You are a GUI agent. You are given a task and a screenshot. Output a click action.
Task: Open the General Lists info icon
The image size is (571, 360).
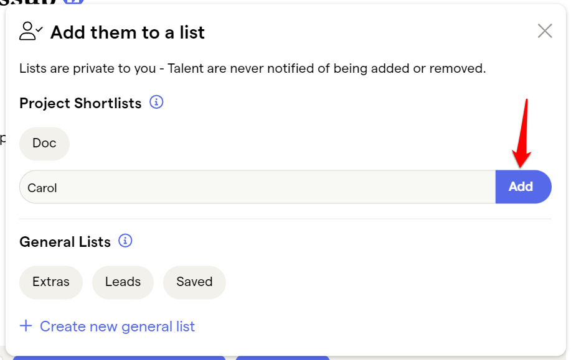pyautogui.click(x=125, y=241)
